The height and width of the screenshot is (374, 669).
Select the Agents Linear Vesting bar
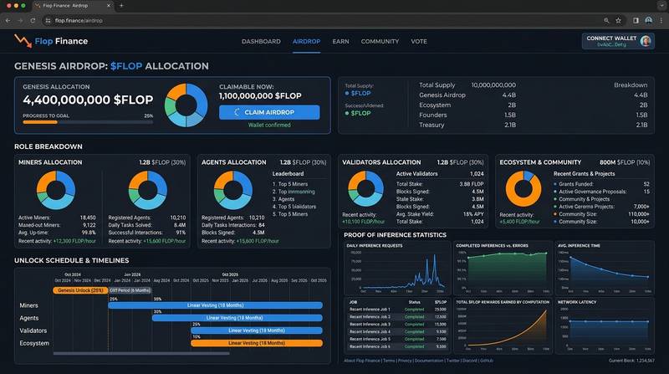pyautogui.click(x=237, y=318)
